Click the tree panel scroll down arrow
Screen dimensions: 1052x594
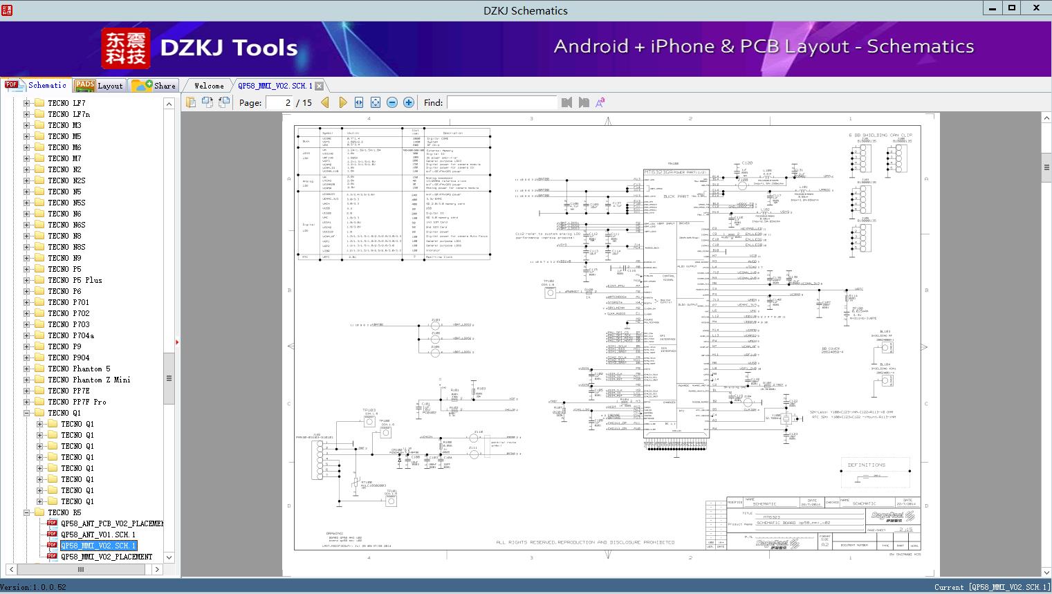click(169, 557)
